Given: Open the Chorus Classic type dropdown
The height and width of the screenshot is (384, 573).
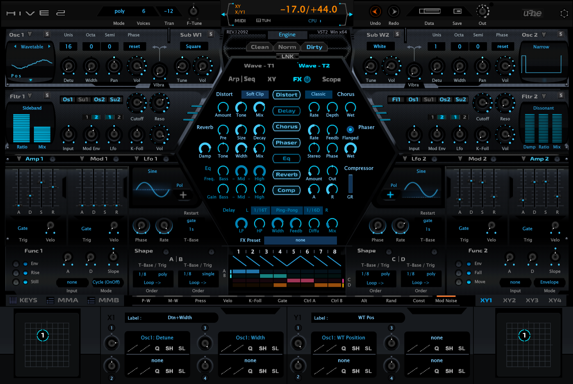Looking at the screenshot, I should pos(318,94).
